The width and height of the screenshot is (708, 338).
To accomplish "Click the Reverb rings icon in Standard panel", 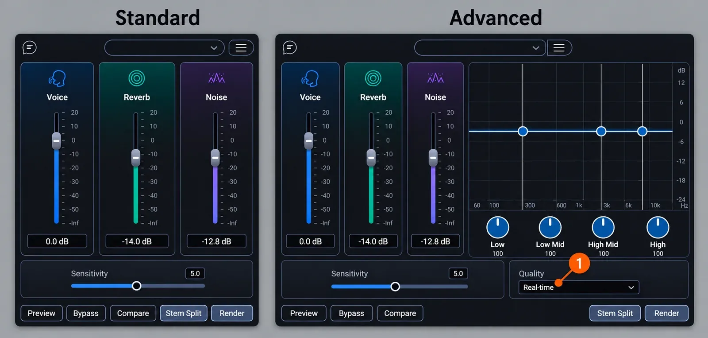I will coord(137,78).
